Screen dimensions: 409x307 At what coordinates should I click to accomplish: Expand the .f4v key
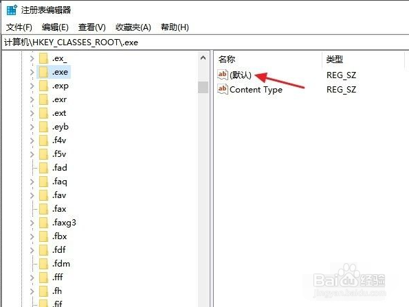coord(32,140)
